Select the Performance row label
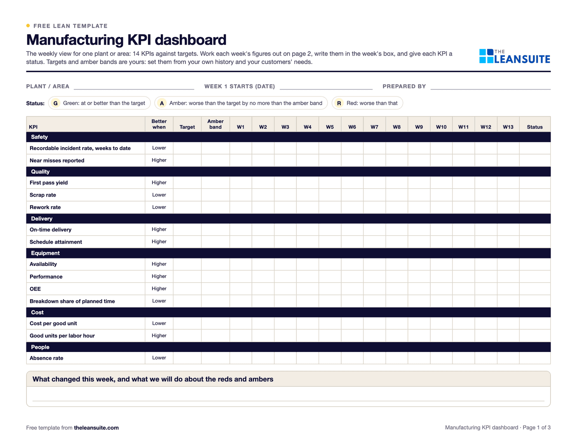Screen dimensions: 577x446 click(46, 277)
